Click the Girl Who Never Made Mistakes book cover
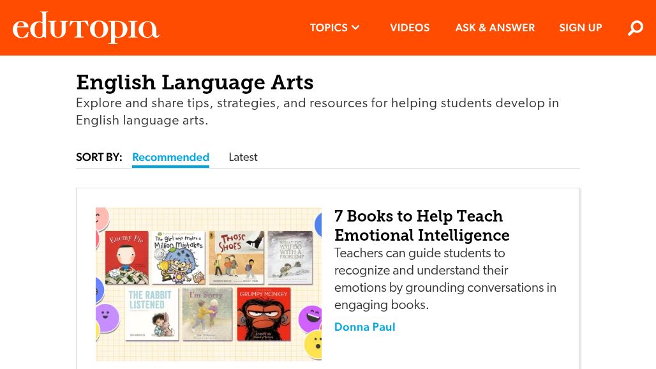 [x=179, y=257]
